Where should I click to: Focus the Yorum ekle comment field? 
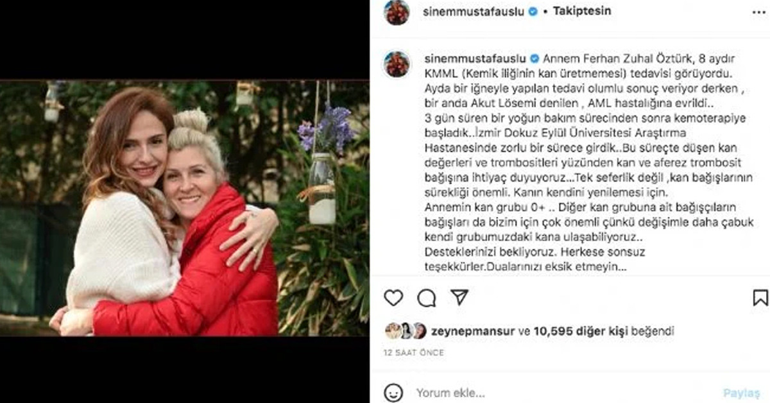tap(565, 393)
